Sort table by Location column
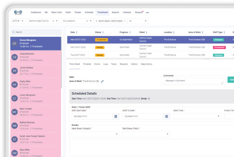Image resolution: width=234 pixels, height=157 pixels. (x=174, y=32)
